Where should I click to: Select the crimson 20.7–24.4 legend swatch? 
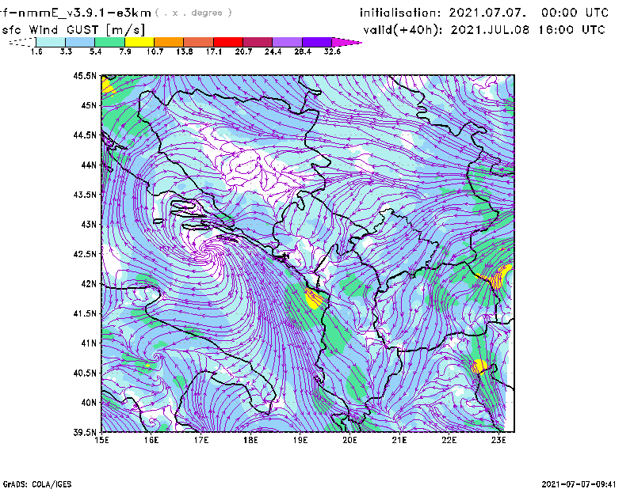pos(258,42)
